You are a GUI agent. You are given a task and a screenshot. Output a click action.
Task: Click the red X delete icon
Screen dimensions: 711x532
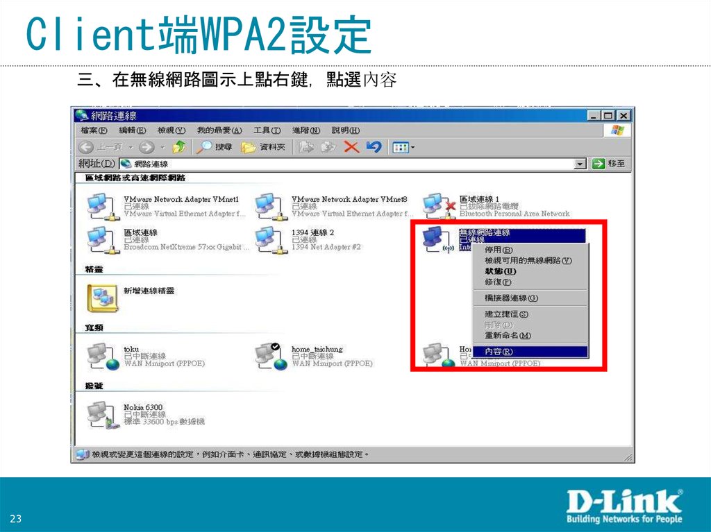(x=351, y=147)
